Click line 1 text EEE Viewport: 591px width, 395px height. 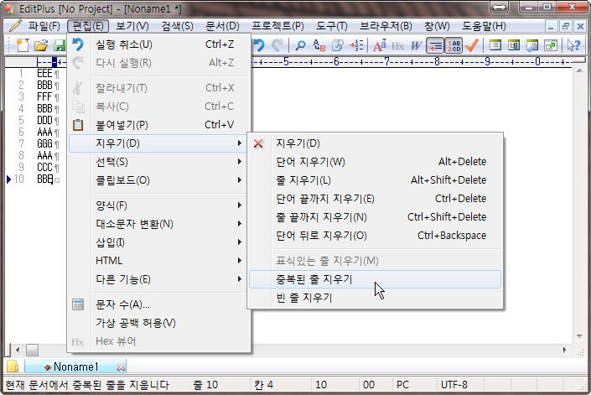[x=44, y=74]
